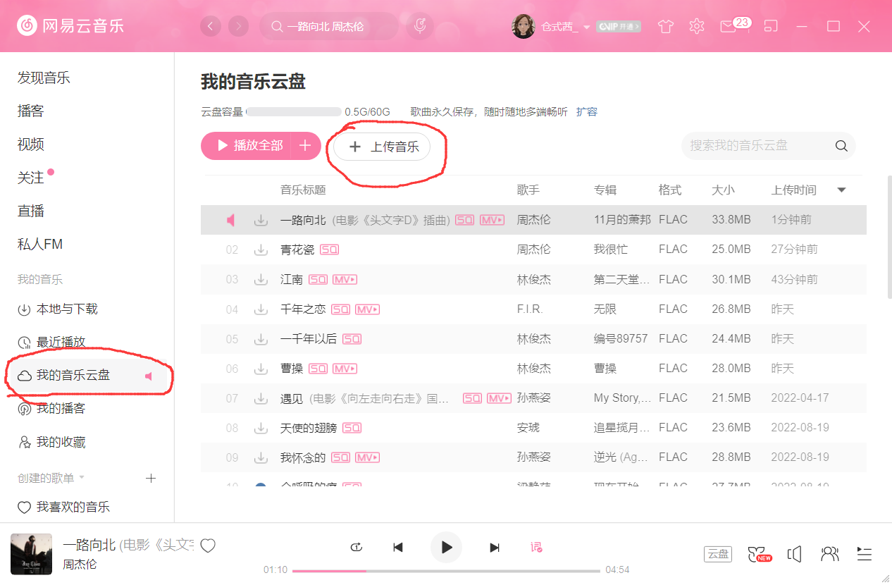892x585 pixels.
Task: Click the vertical scrollbar of song list
Action: tap(888, 237)
